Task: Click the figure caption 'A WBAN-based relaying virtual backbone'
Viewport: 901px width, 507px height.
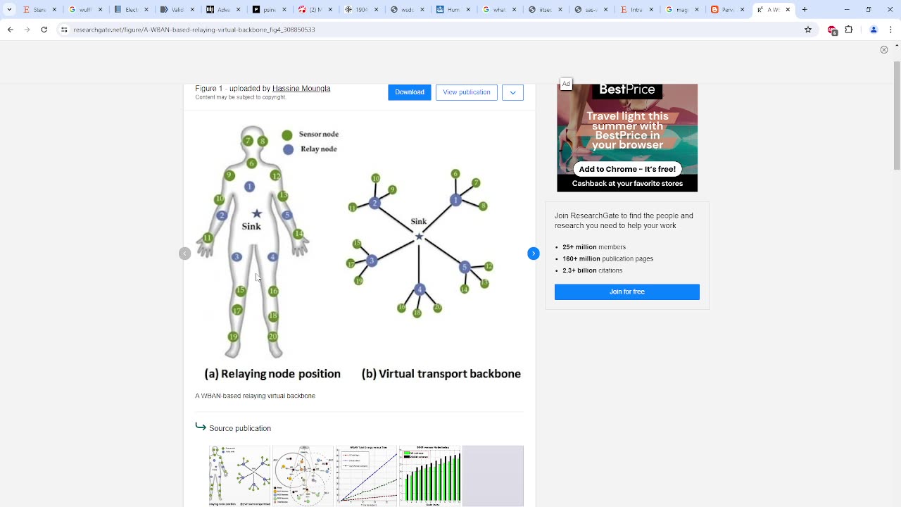Action: tap(255, 396)
